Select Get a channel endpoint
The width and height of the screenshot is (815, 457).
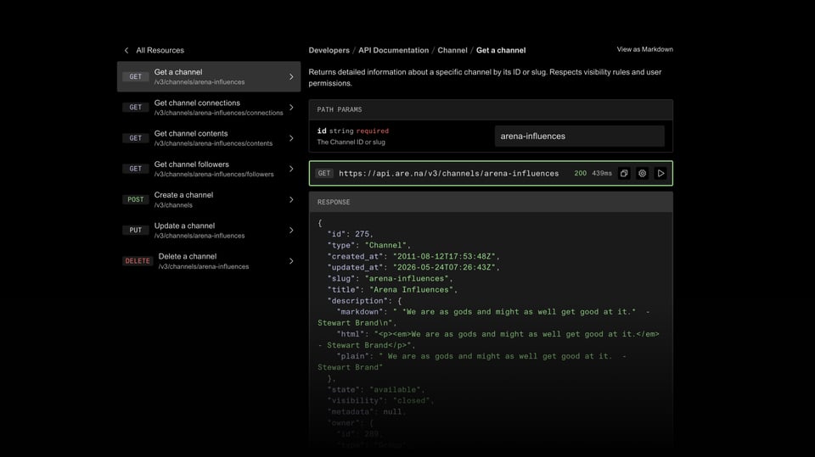click(x=209, y=77)
